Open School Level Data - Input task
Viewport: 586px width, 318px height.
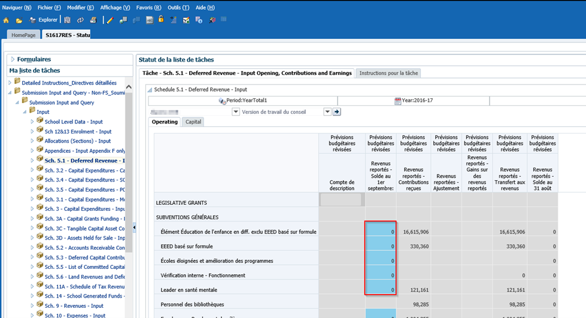pos(74,122)
